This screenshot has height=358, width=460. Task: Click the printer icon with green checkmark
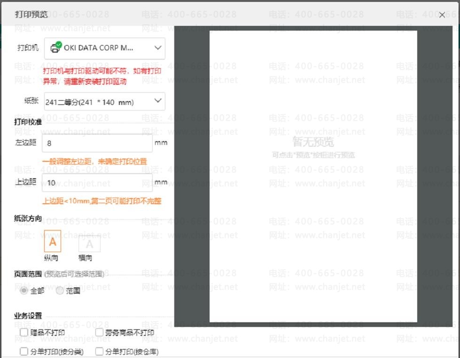(56, 48)
